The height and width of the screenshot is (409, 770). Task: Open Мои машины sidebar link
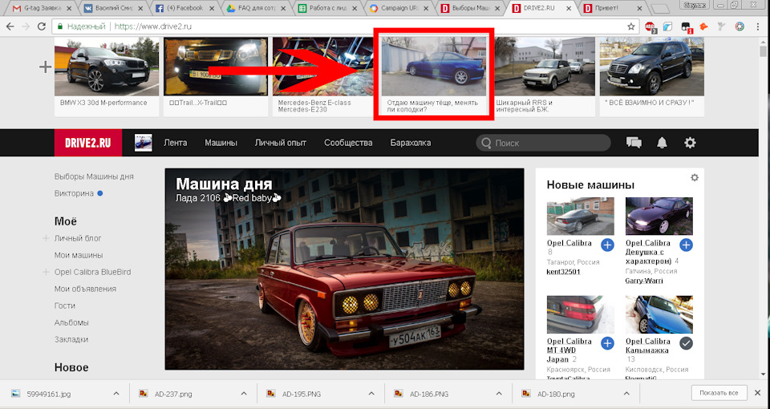(79, 255)
